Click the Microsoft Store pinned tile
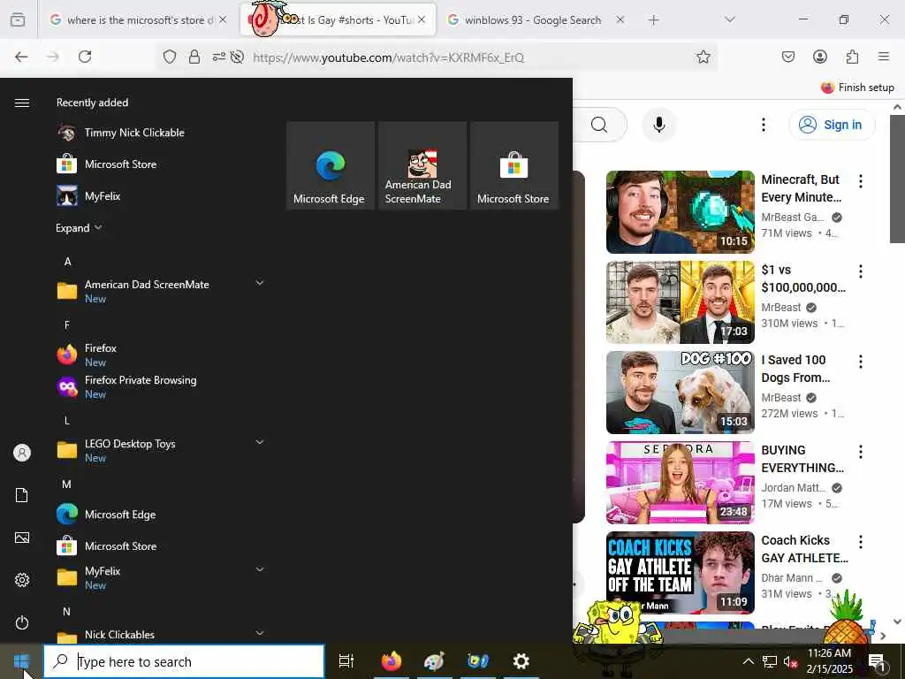 coord(514,165)
